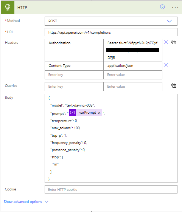Image resolution: width=182 pixels, height=212 pixels.
Task: Open the HTTP action ellipsis menu
Action: click(x=175, y=7)
